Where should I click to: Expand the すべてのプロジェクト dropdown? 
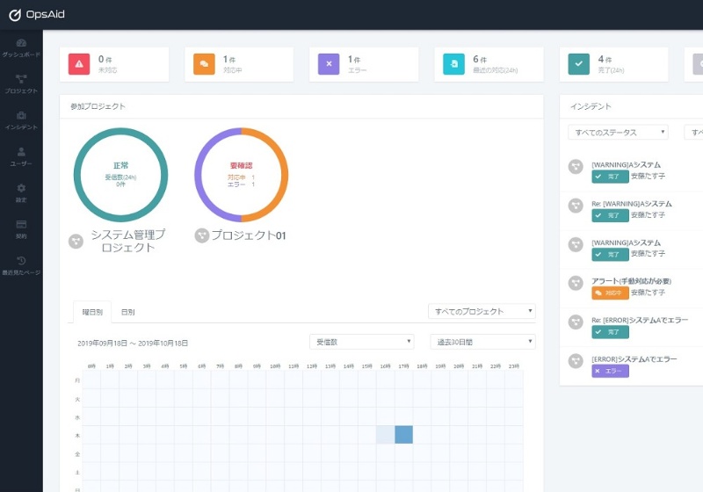482,312
